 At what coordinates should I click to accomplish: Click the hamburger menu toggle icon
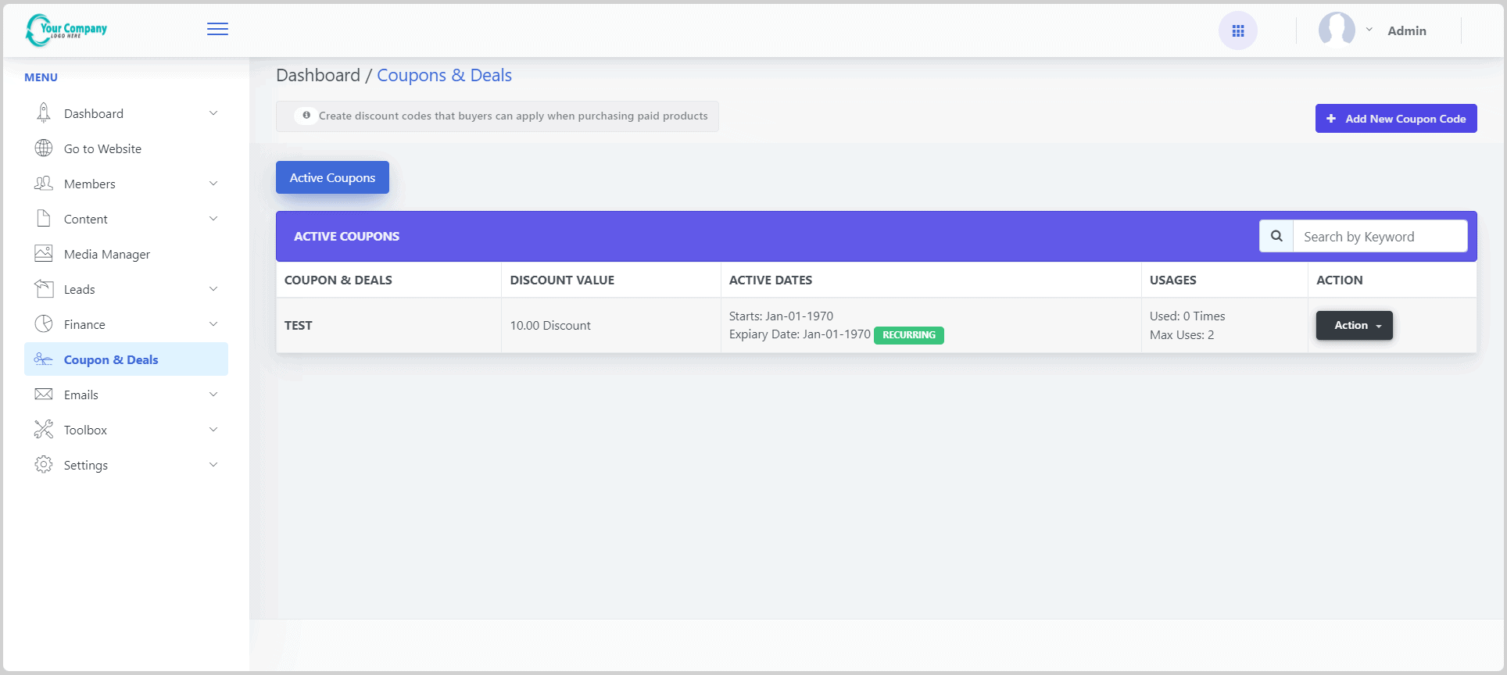(217, 30)
